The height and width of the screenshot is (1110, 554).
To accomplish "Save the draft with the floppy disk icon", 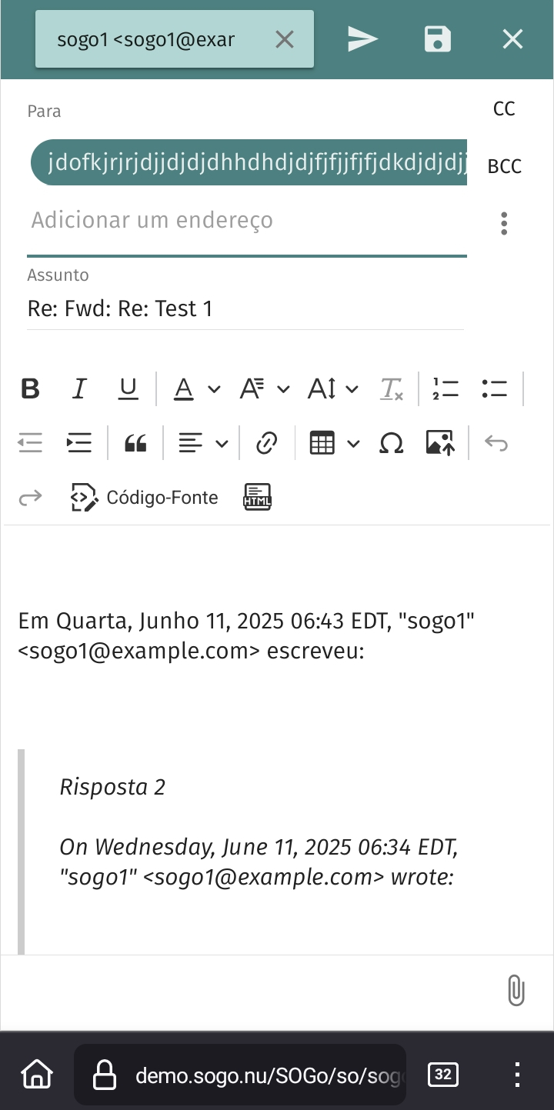I will coord(437,39).
